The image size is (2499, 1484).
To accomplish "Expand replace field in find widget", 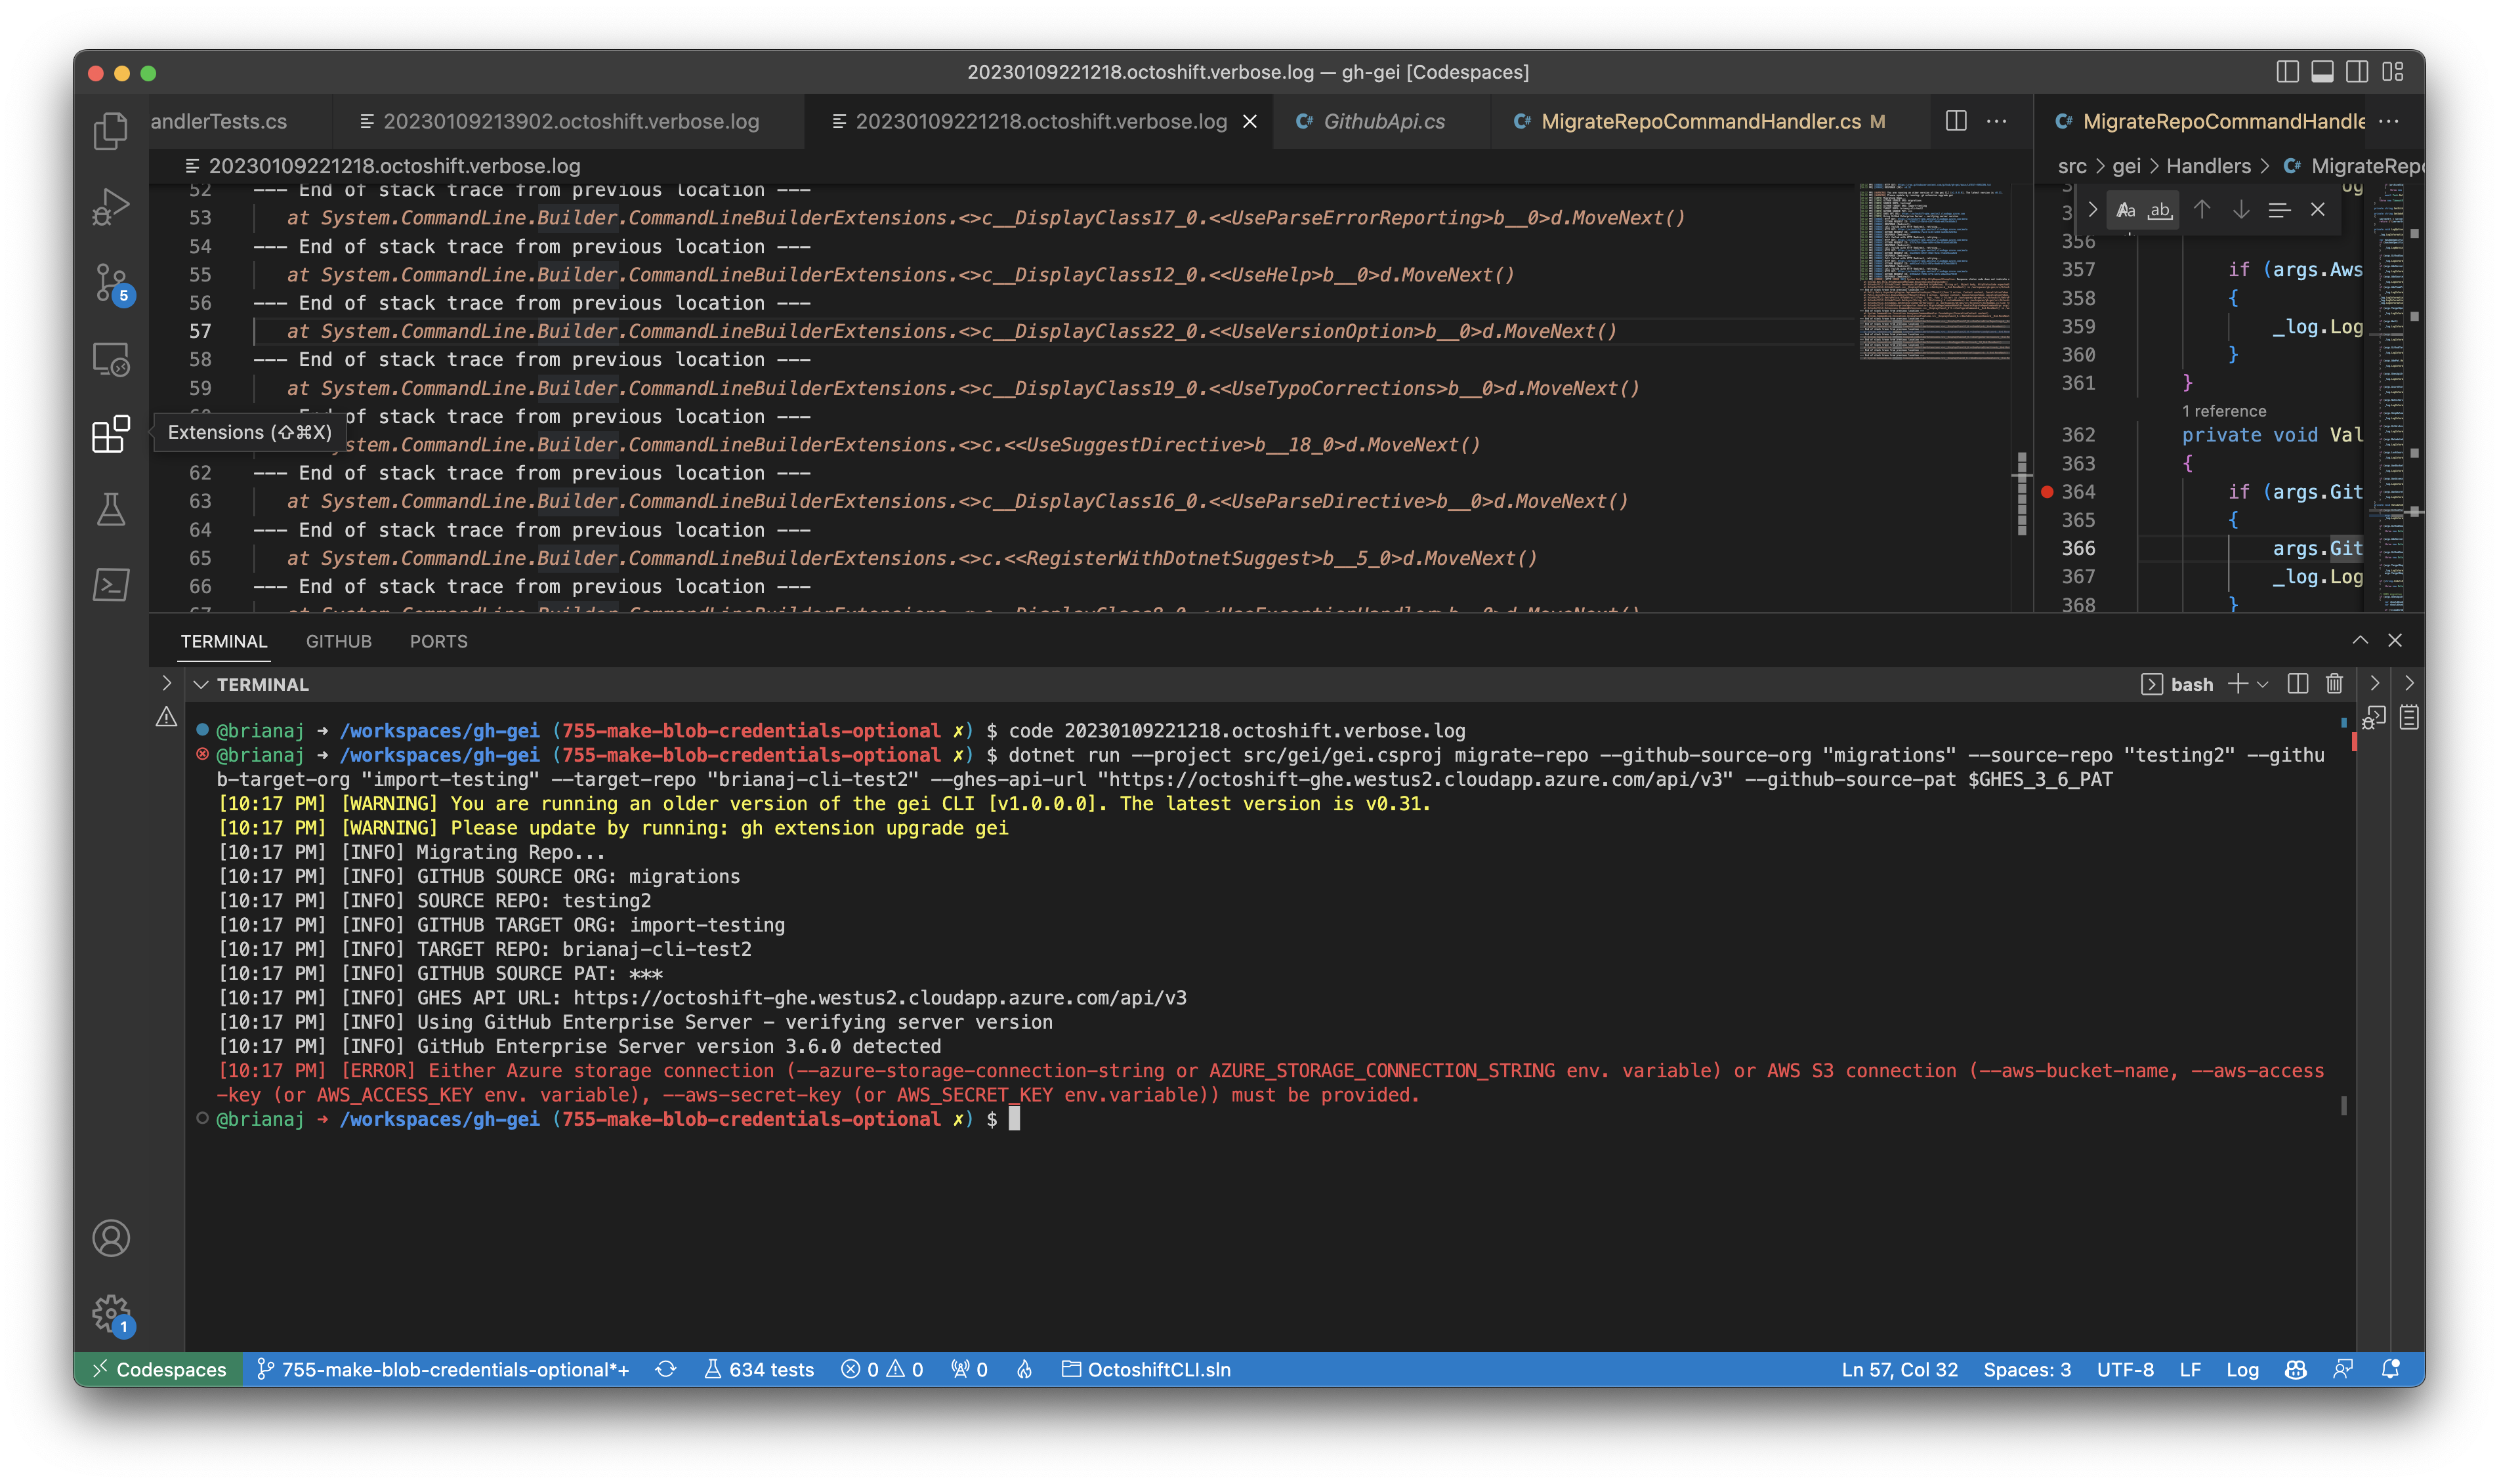I will [2092, 209].
